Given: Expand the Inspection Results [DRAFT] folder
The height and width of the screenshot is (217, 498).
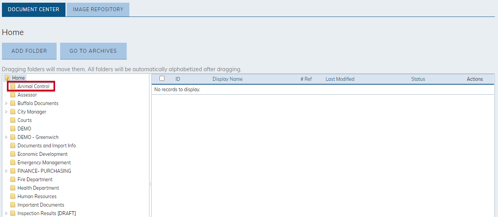Looking at the screenshot, I should click(x=6, y=214).
